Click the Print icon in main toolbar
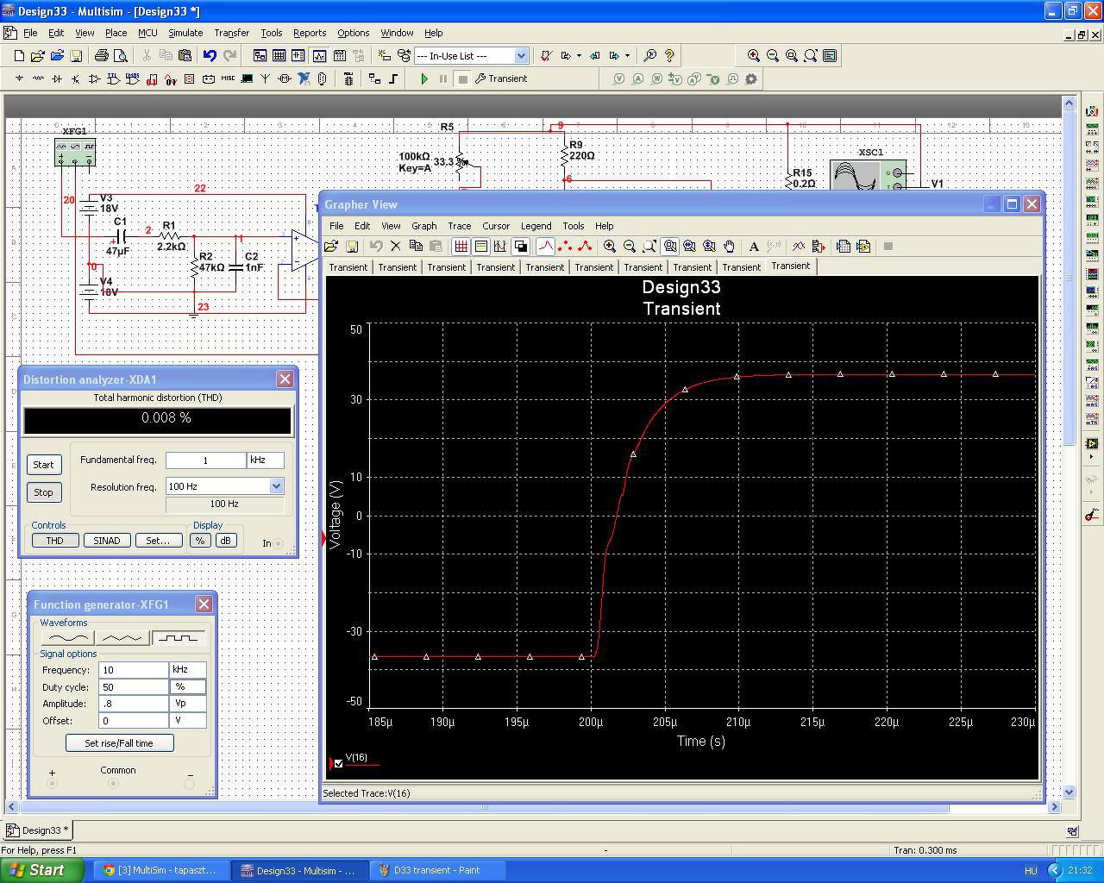The width and height of the screenshot is (1104, 883). (102, 56)
